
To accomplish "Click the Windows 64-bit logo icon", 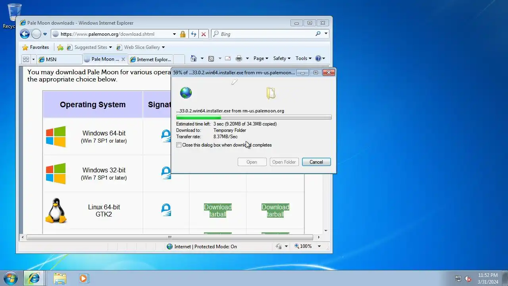I will (56, 137).
